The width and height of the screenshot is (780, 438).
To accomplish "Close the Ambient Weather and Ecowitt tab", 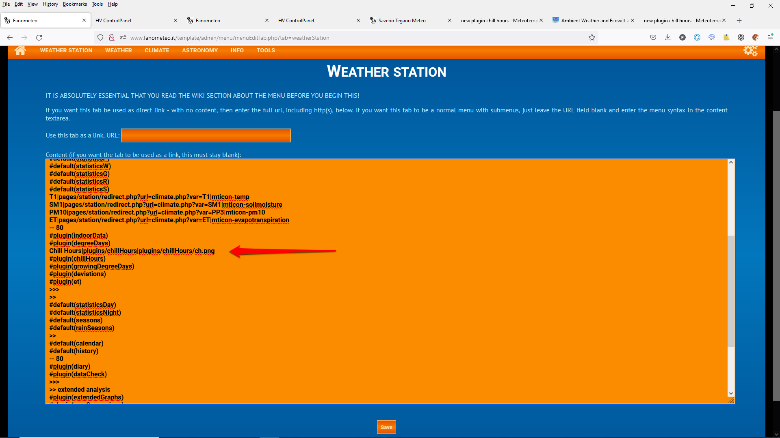I will [x=633, y=21].
